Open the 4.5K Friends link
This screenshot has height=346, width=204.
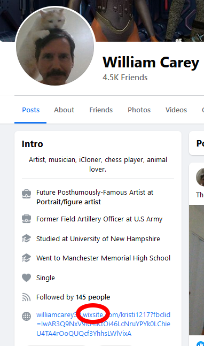point(125,78)
